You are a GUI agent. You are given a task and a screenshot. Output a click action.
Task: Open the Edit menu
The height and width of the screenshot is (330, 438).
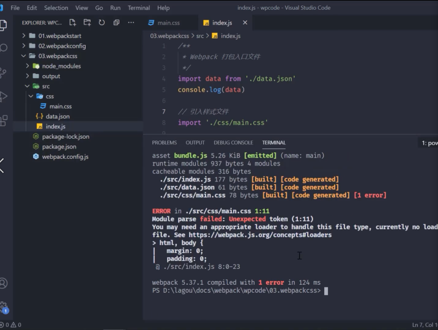(x=32, y=8)
